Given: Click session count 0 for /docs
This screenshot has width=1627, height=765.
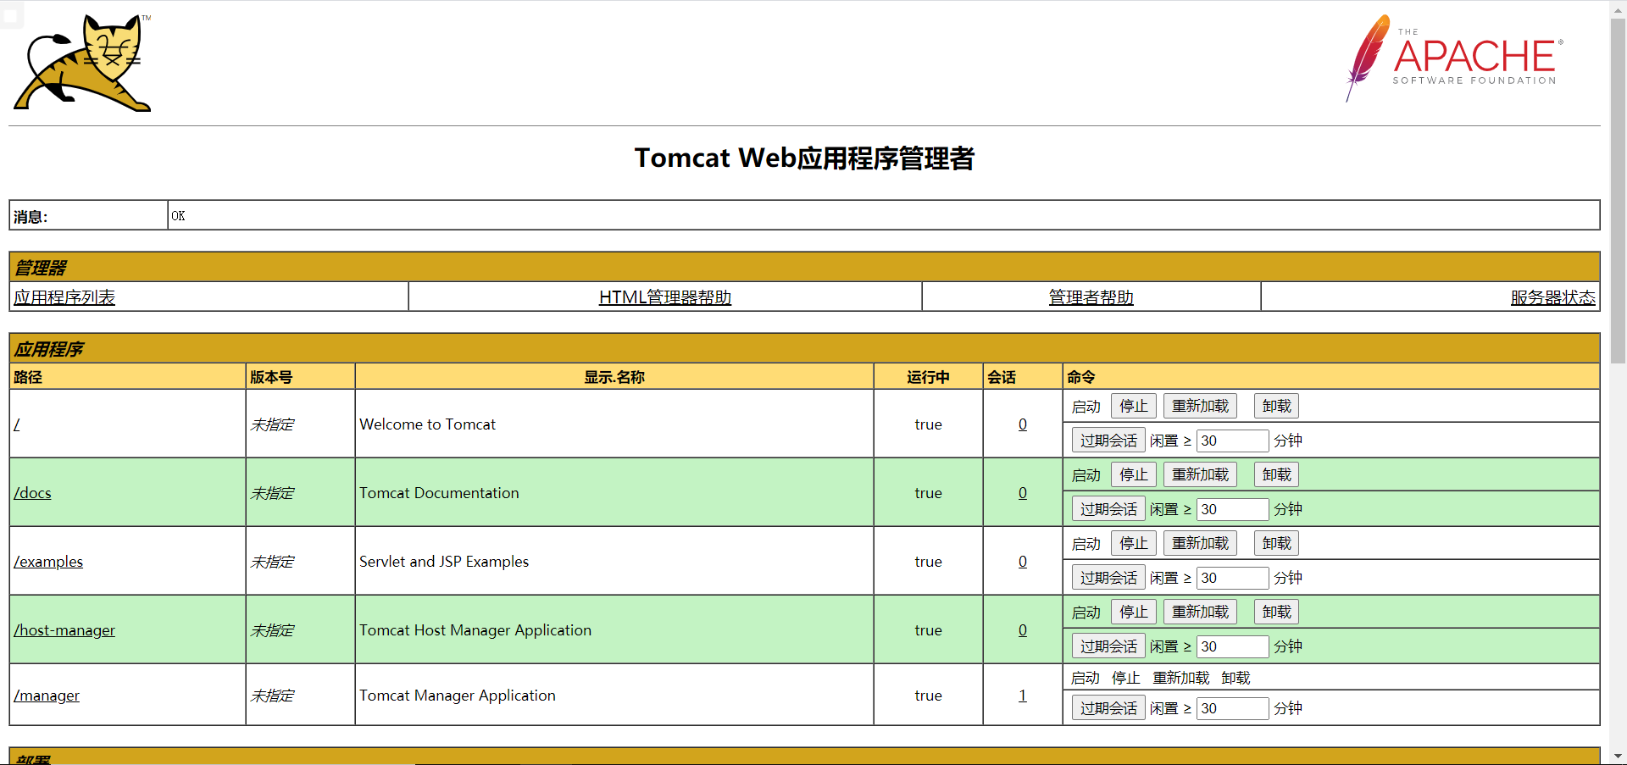Looking at the screenshot, I should 1023,493.
